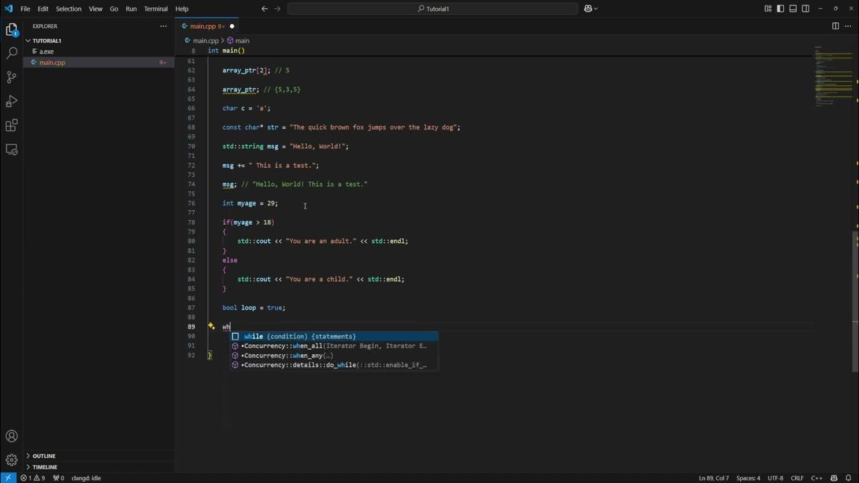
Task: Click UTF-8 encoding status item
Action: pyautogui.click(x=775, y=478)
